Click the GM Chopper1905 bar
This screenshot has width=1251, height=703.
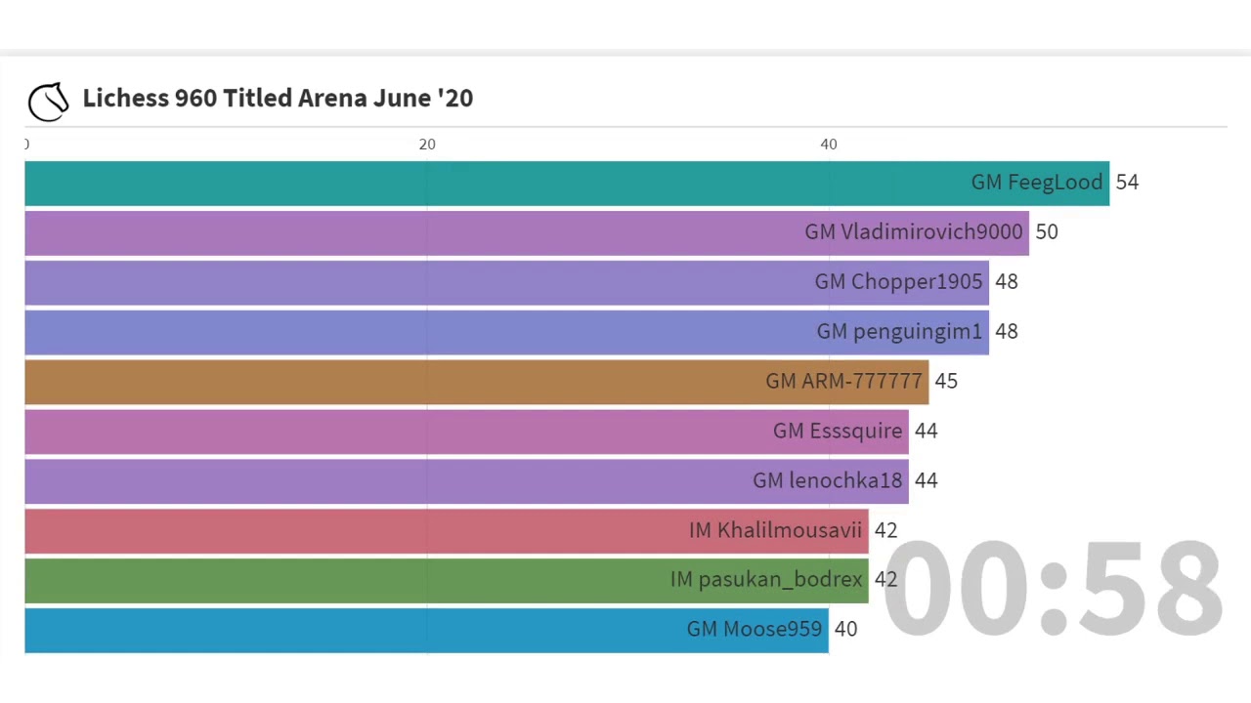(x=489, y=281)
